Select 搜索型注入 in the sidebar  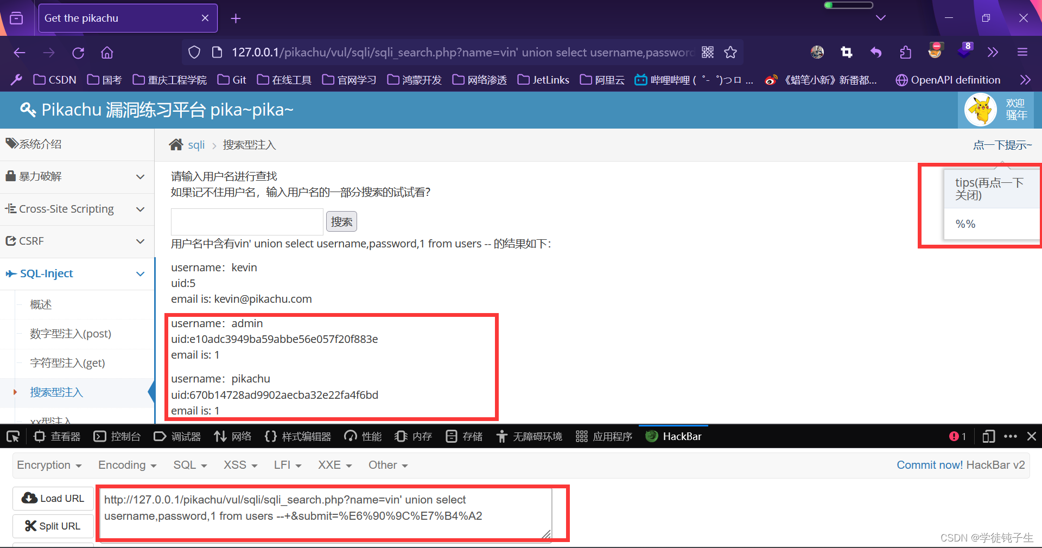pyautogui.click(x=56, y=392)
